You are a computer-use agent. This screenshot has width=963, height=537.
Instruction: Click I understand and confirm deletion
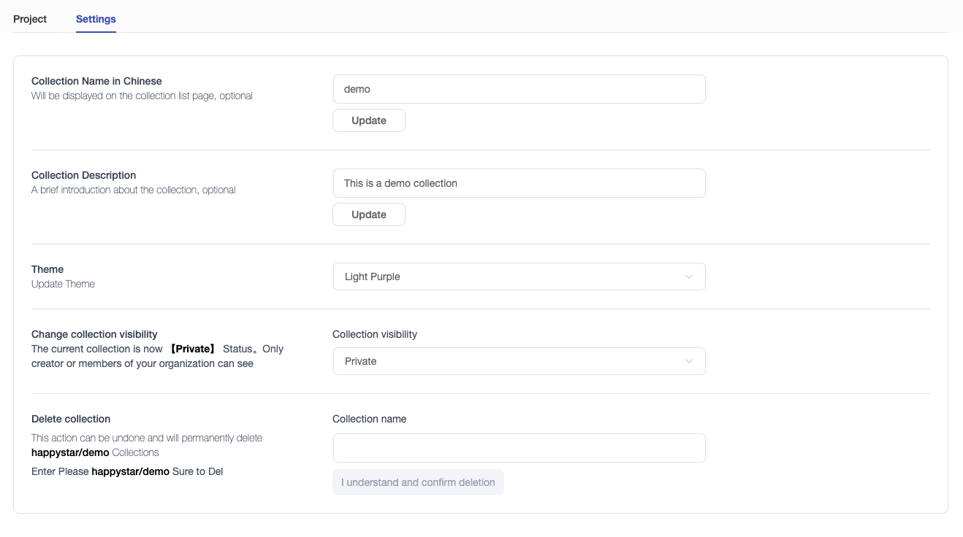point(418,482)
